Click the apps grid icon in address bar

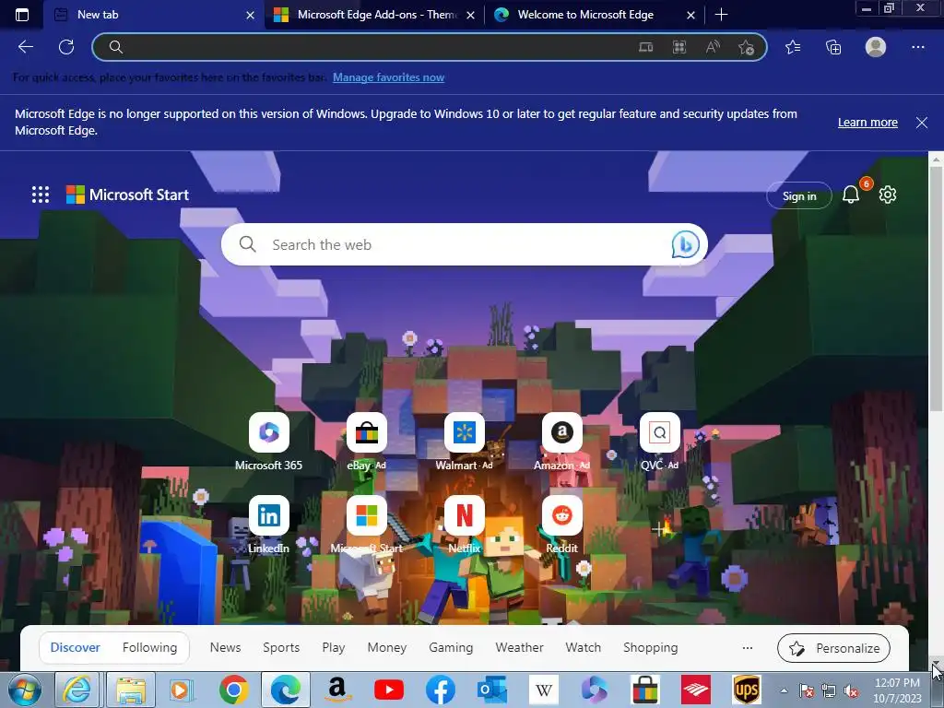pos(679,47)
